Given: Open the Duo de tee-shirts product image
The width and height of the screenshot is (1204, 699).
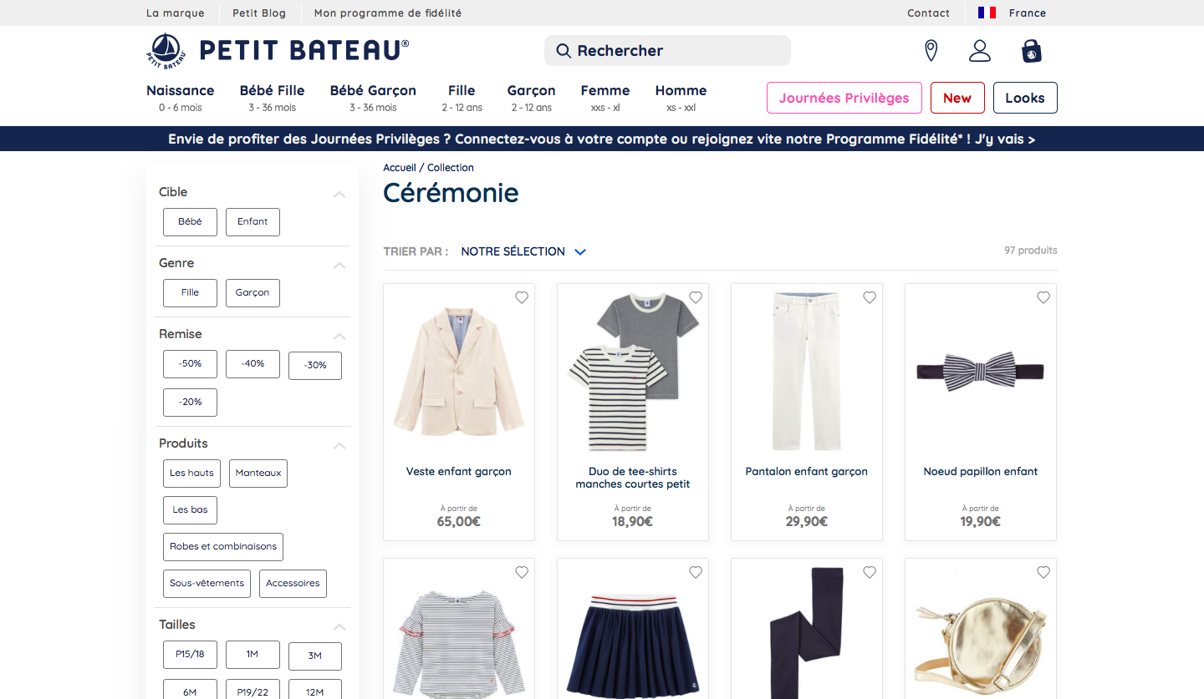Looking at the screenshot, I should (x=633, y=372).
